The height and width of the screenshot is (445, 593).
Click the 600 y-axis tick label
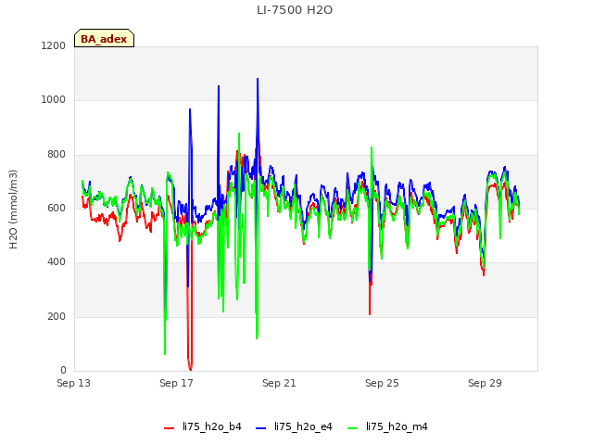click(x=57, y=208)
